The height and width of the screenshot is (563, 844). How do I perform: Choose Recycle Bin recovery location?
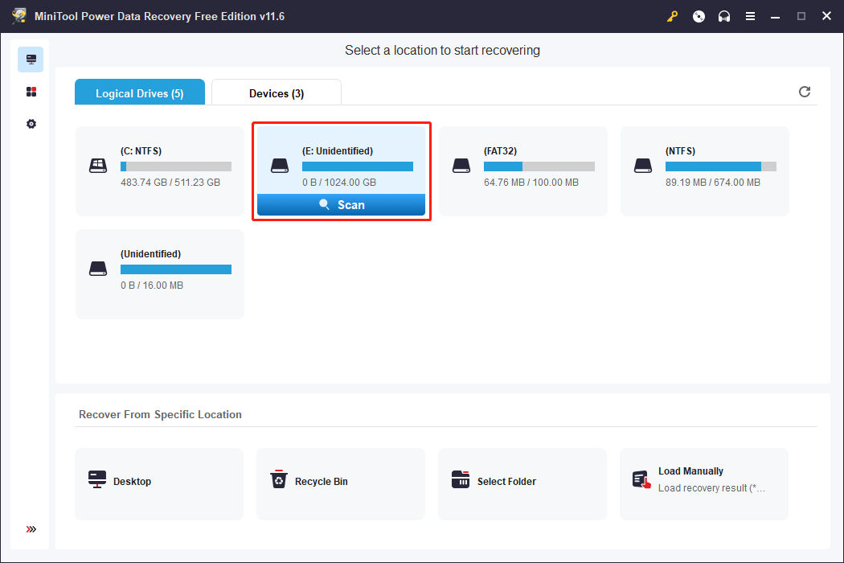click(x=341, y=484)
